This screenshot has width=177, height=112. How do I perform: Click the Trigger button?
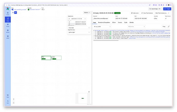click(167, 9)
